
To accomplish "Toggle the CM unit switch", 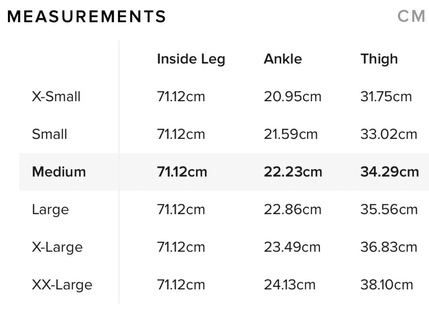I will coord(411,17).
